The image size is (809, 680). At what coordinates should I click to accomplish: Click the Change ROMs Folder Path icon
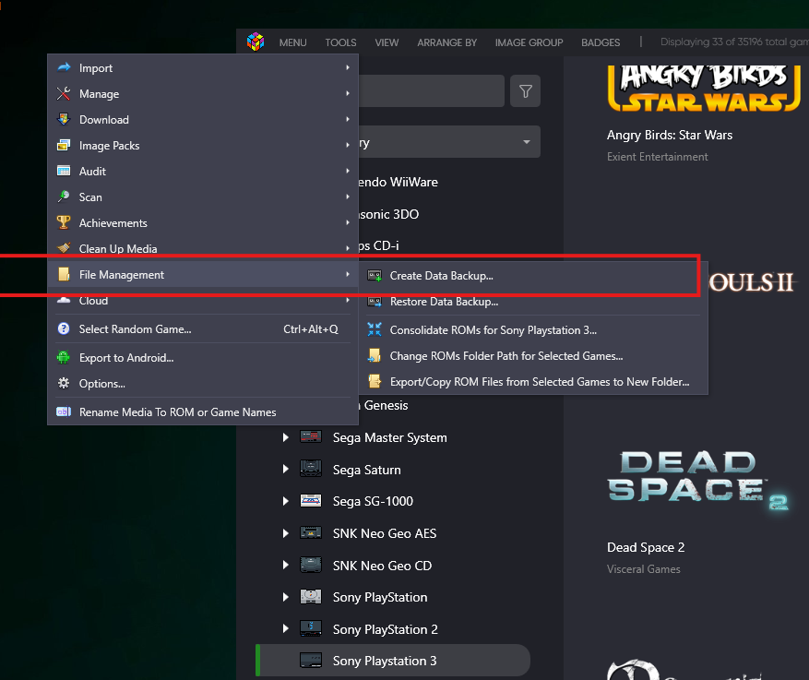click(x=375, y=355)
